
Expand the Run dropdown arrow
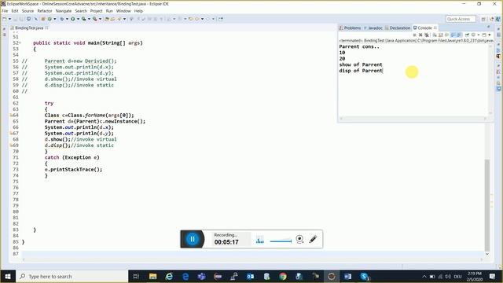(x=78, y=19)
